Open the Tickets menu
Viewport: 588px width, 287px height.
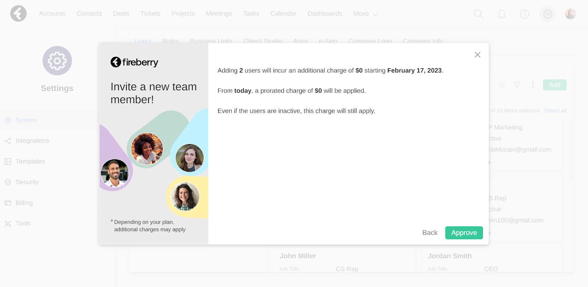coord(150,14)
